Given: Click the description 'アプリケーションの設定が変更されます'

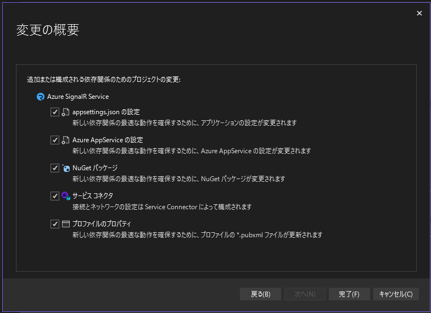Looking at the screenshot, I should click(184, 123).
